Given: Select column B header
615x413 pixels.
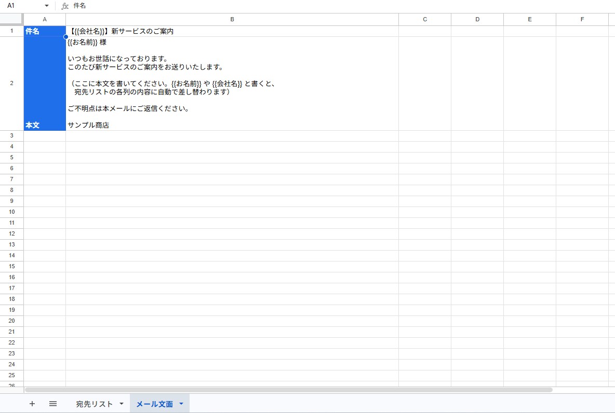Looking at the screenshot, I should [x=232, y=19].
